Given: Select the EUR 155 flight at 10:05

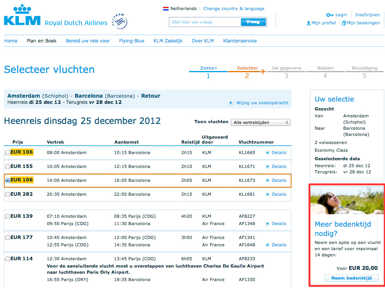Looking at the screenshot, I should pos(7,167).
